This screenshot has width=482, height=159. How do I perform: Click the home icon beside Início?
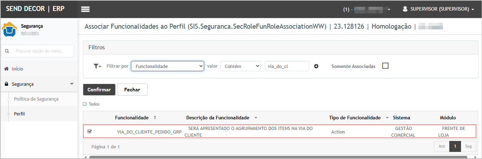(x=6, y=69)
